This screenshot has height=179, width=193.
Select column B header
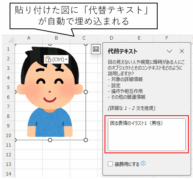click(57, 38)
